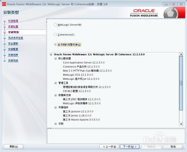Click Core Application Server 12.1.3.0.0 row
The image size is (187, 152).
click(84, 63)
